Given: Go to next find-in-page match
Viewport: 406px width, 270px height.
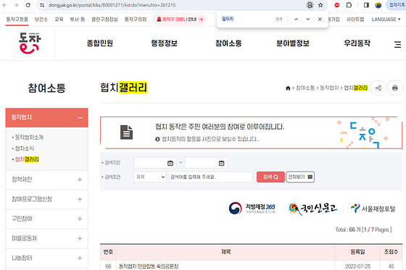Looking at the screenshot, I should tap(308, 19).
